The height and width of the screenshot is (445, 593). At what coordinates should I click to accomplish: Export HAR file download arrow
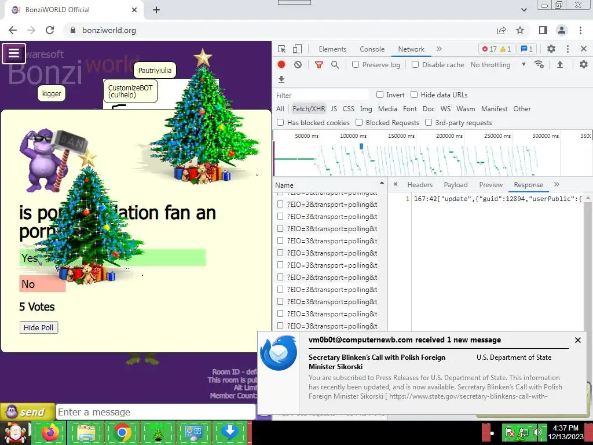pyautogui.click(x=281, y=79)
